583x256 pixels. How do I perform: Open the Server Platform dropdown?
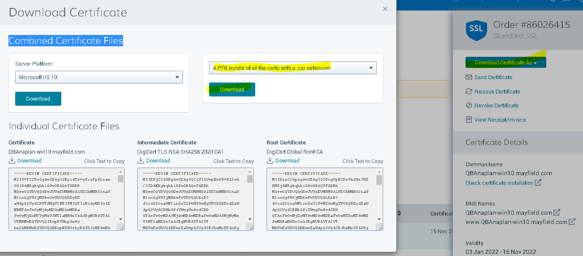point(99,77)
